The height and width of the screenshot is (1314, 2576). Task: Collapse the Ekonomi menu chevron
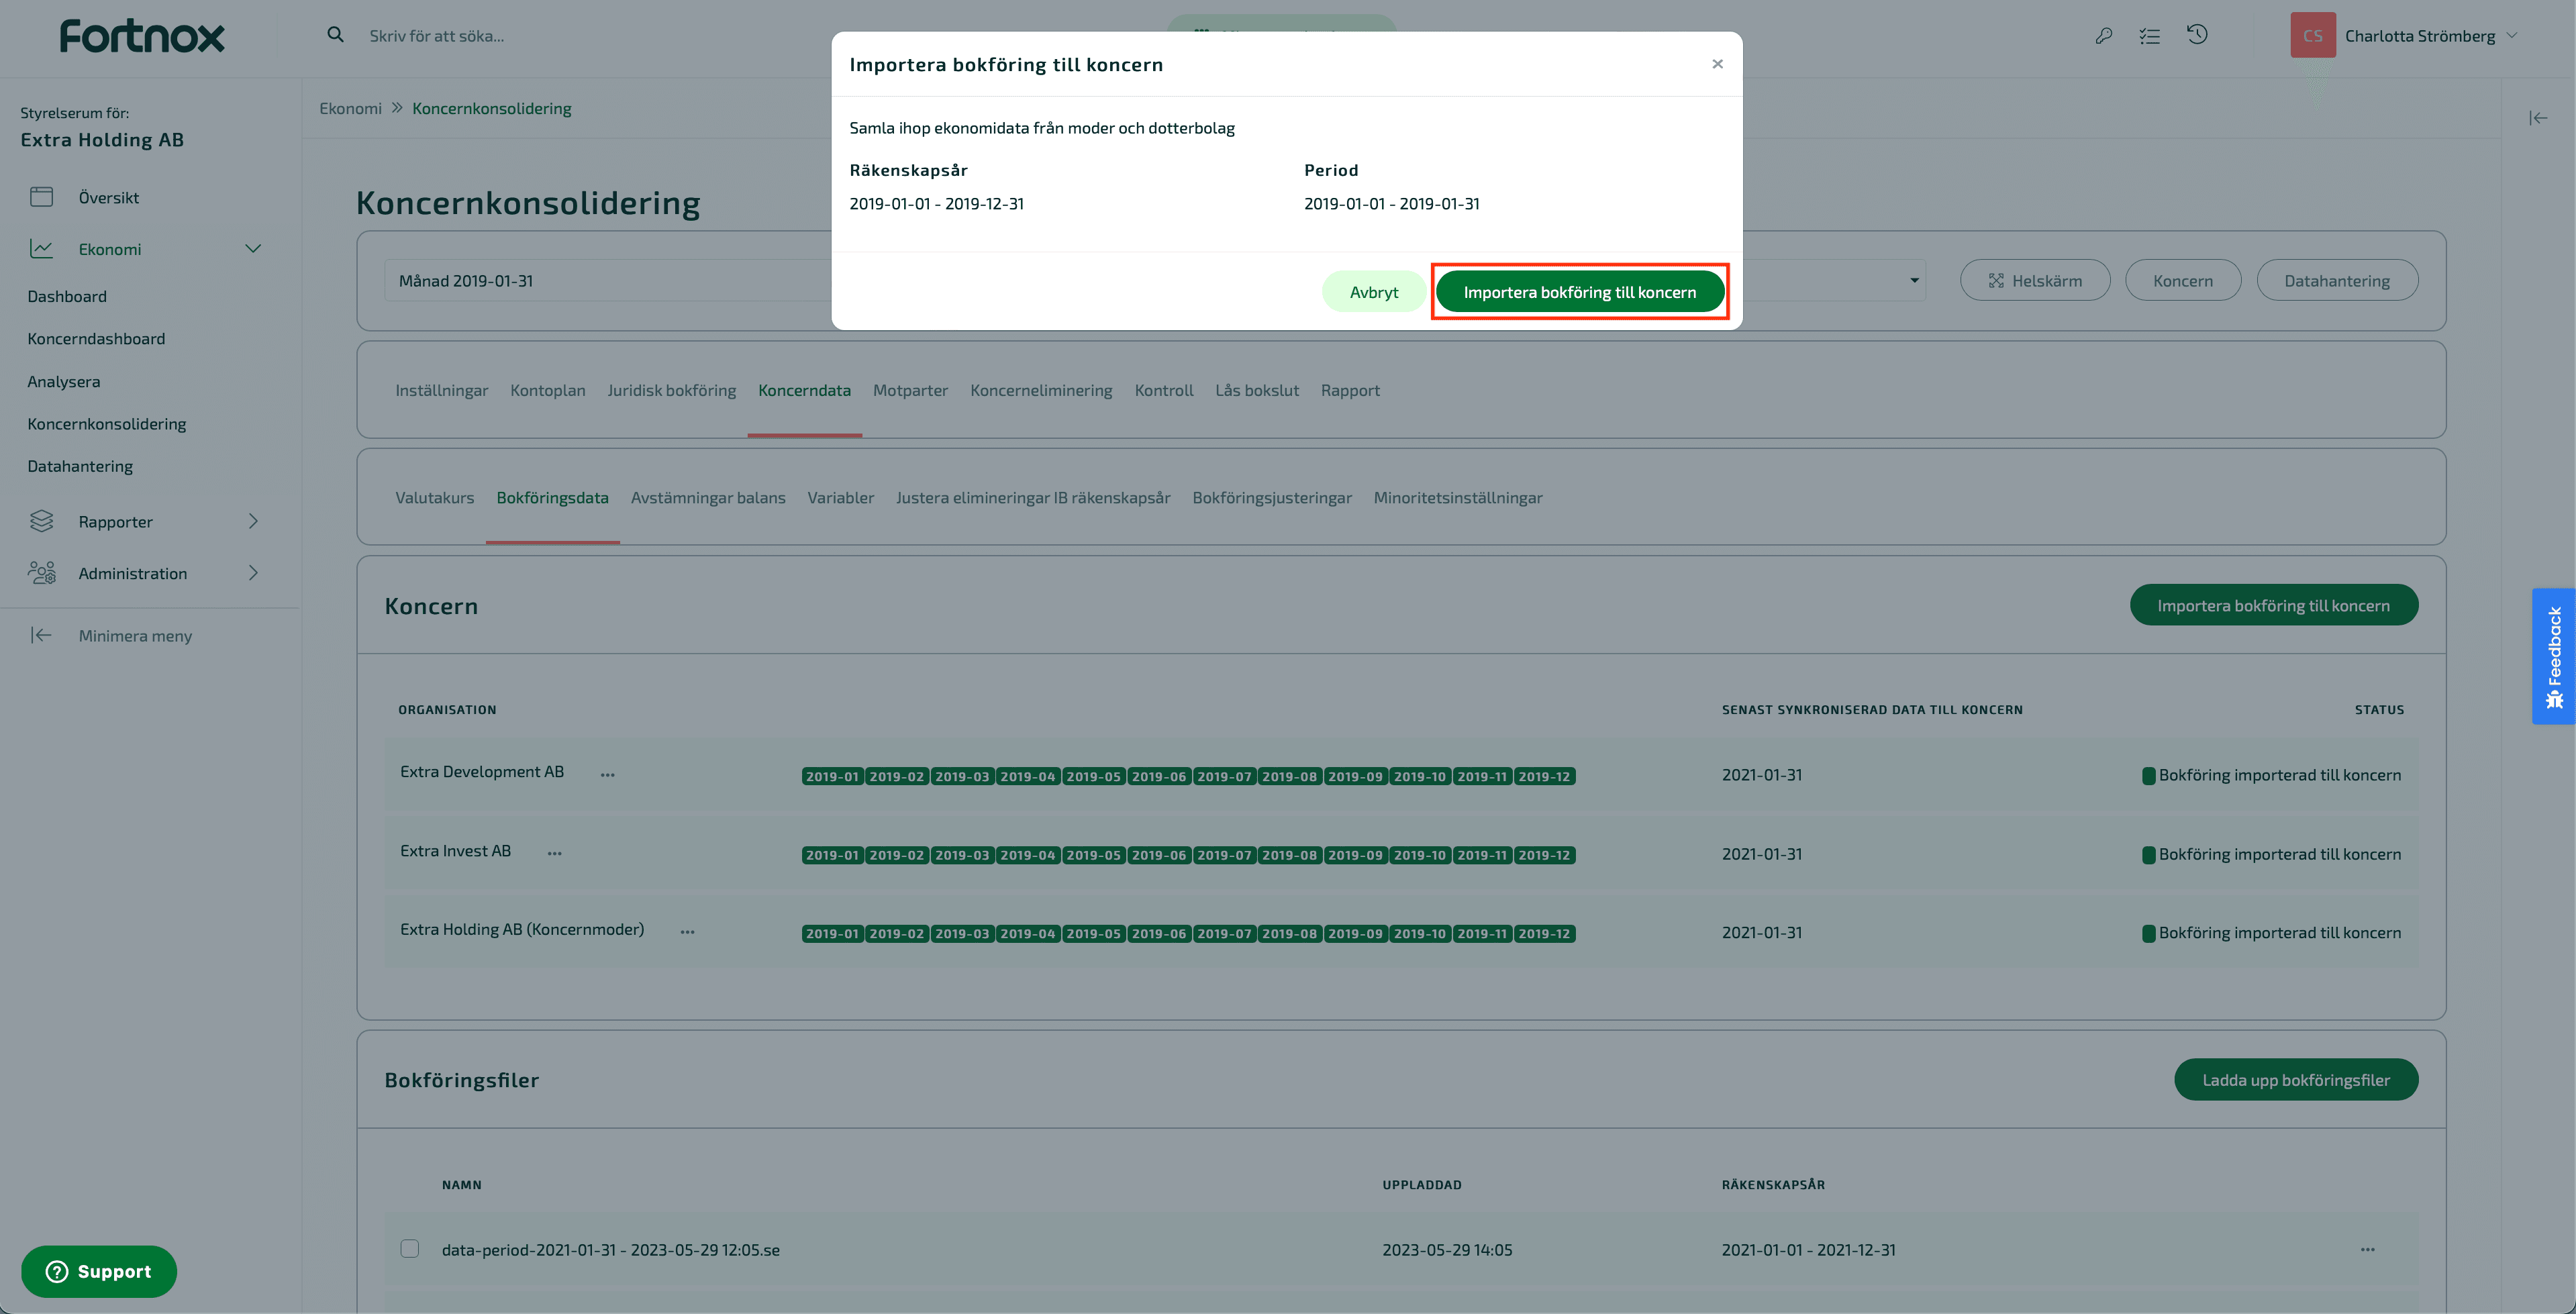[x=253, y=249]
